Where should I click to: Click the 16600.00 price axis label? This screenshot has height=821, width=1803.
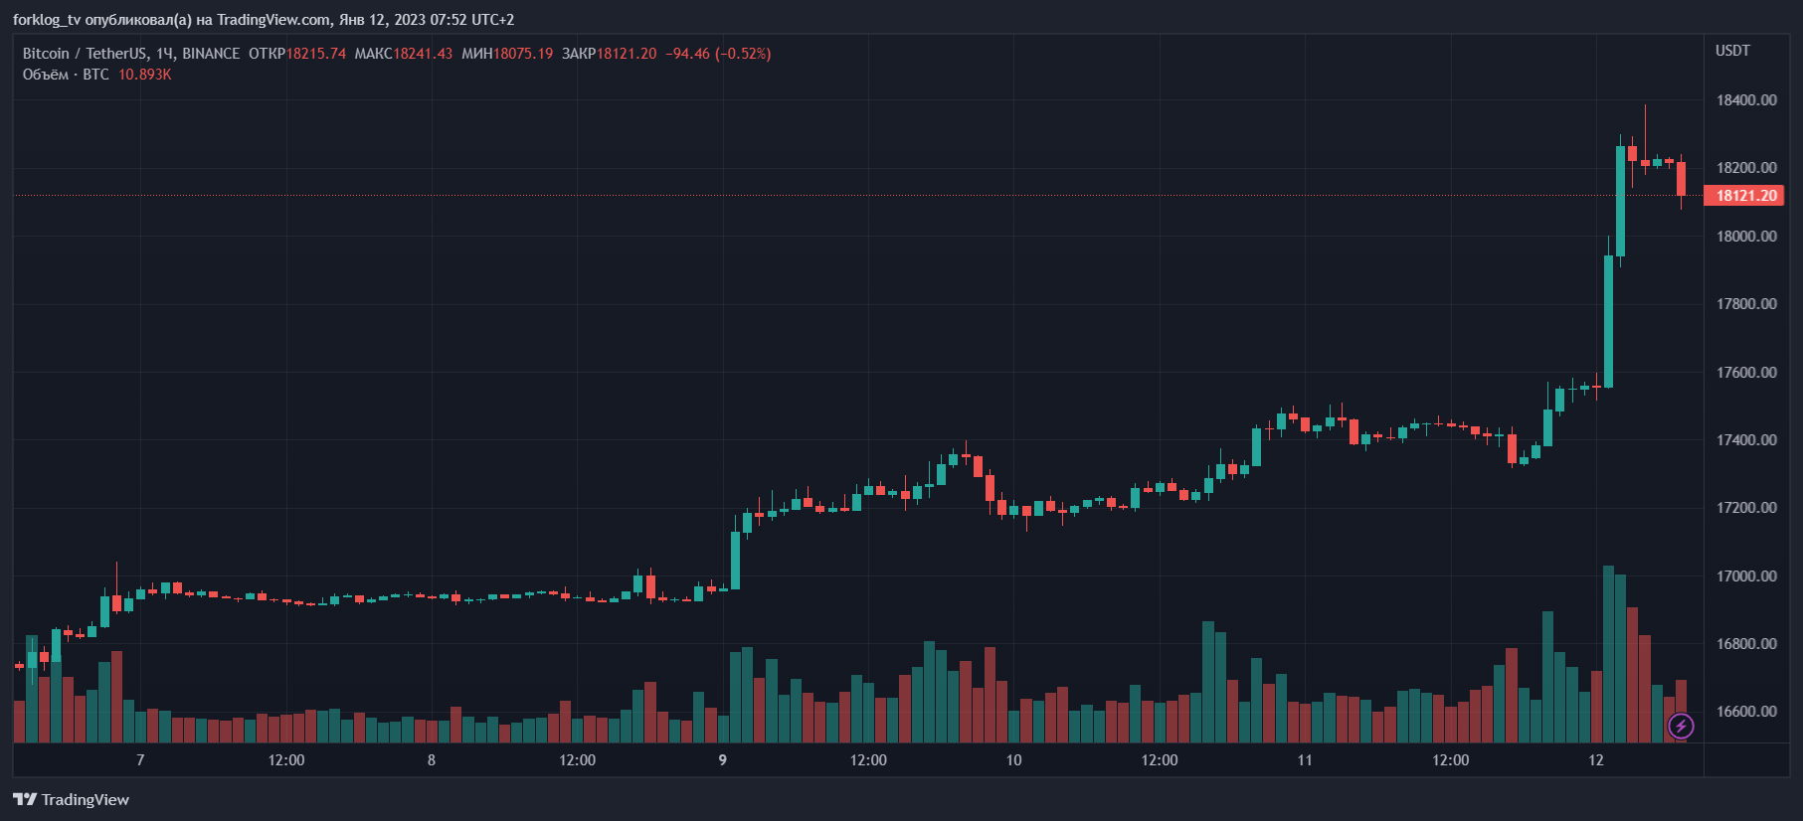tap(1746, 712)
